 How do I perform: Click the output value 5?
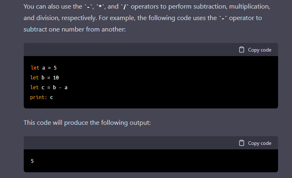tap(32, 161)
